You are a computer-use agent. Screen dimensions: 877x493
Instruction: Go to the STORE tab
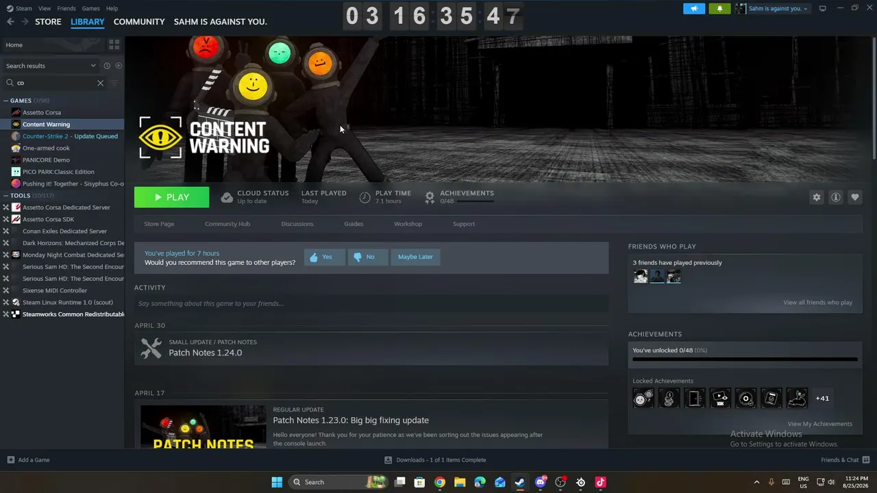48,22
